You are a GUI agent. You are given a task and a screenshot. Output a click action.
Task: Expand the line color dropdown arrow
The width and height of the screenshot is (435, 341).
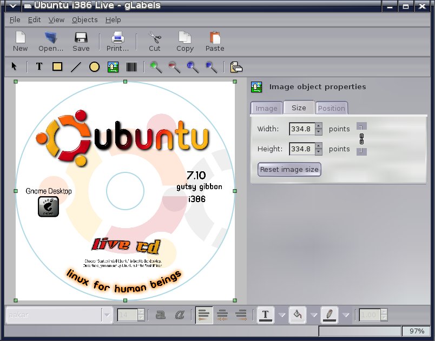(x=346, y=315)
